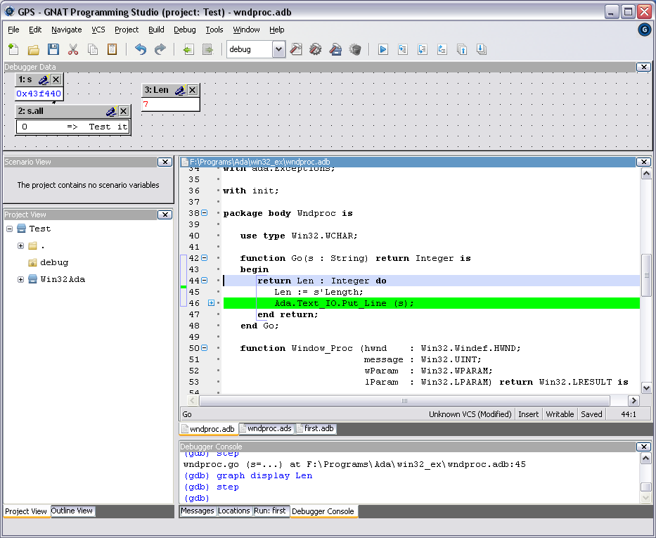The width and height of the screenshot is (656, 538).
Task: Expand the Win32Ada project tree node
Action: click(x=20, y=279)
